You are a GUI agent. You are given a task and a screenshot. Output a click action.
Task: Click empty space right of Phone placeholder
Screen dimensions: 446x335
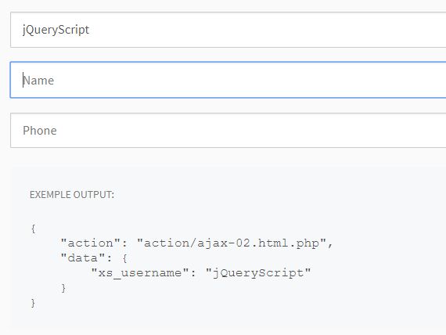[x=250, y=131]
